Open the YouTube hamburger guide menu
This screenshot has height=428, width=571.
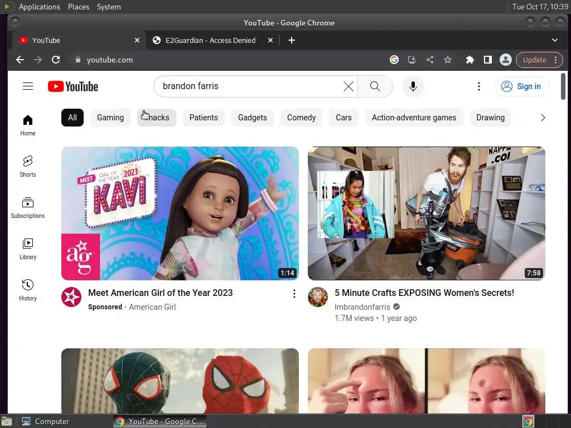(28, 86)
